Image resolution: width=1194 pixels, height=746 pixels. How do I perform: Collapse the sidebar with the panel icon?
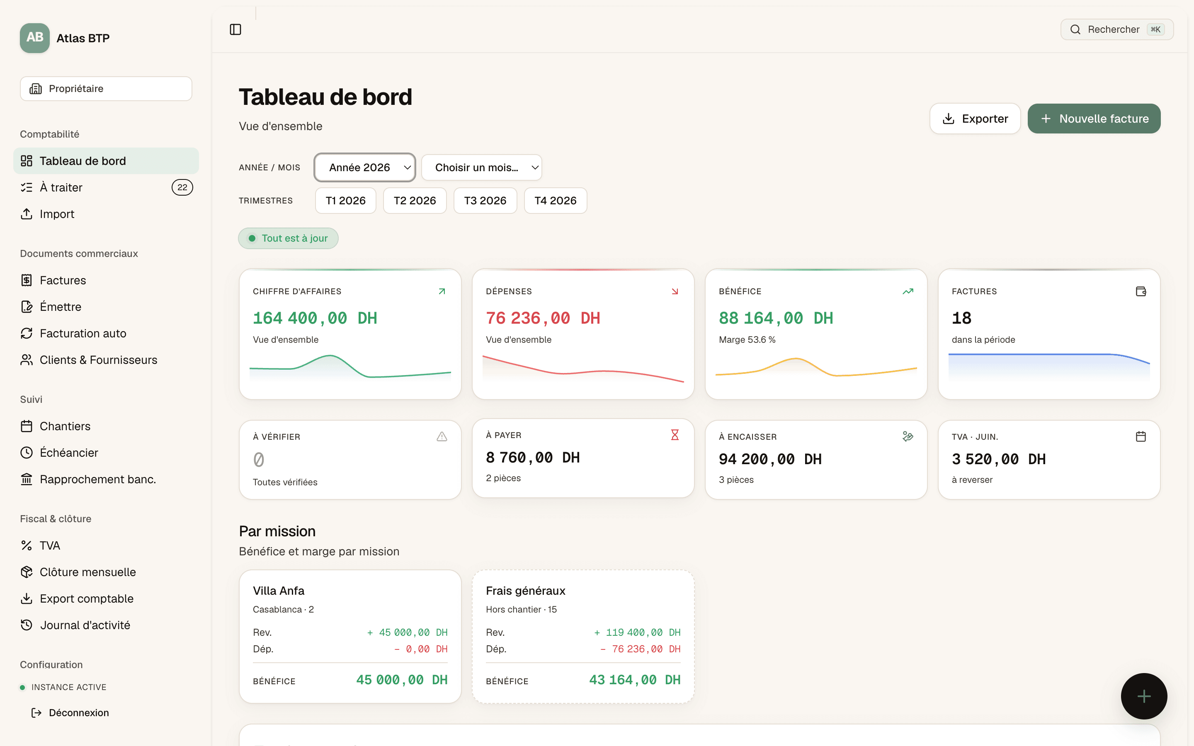[235, 29]
